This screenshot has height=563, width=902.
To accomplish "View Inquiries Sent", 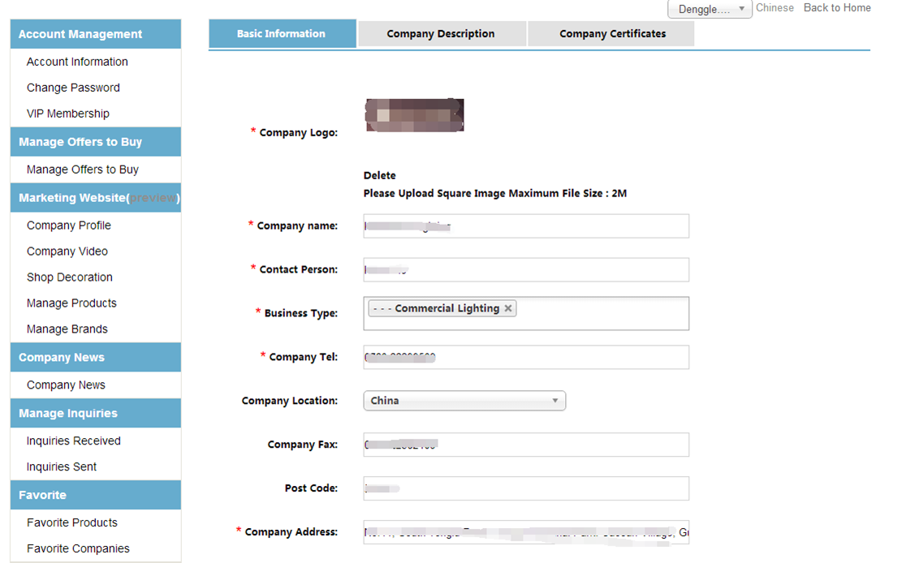I will point(62,466).
